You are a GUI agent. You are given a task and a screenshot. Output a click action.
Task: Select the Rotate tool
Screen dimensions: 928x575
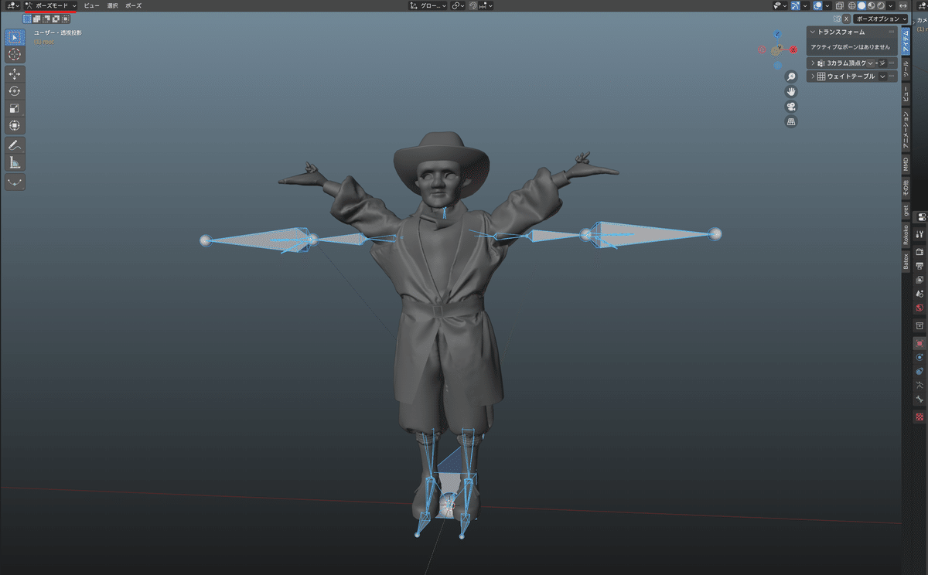tap(15, 91)
